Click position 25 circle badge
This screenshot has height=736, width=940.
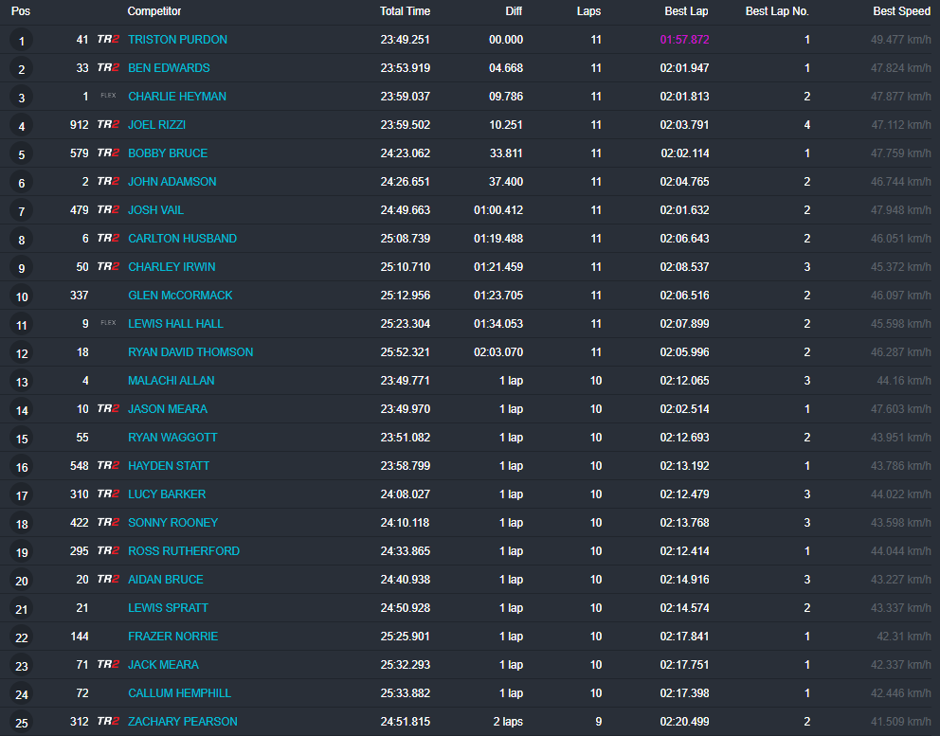21,723
